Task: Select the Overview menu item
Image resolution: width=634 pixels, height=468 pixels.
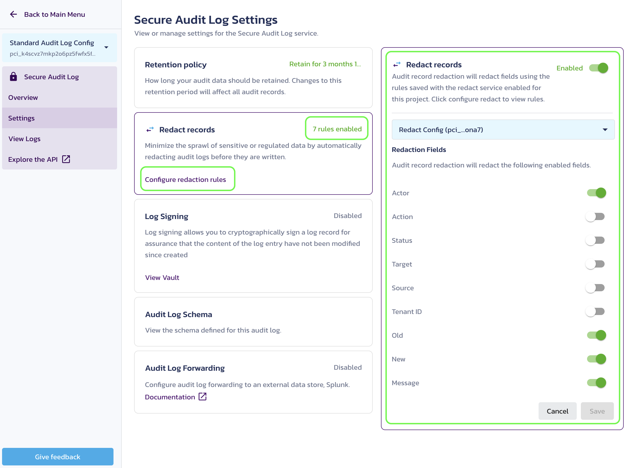Action: point(23,97)
